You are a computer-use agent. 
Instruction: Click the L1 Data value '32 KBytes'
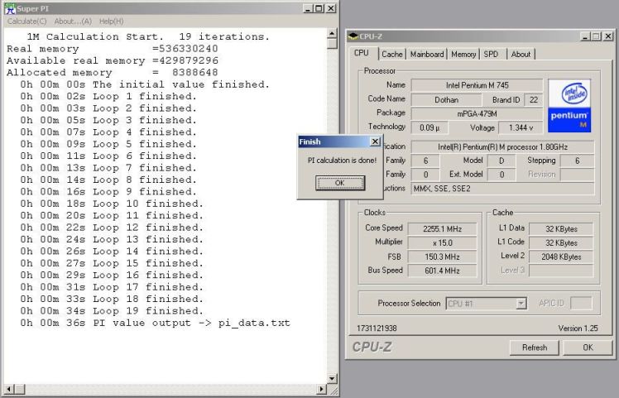561,229
